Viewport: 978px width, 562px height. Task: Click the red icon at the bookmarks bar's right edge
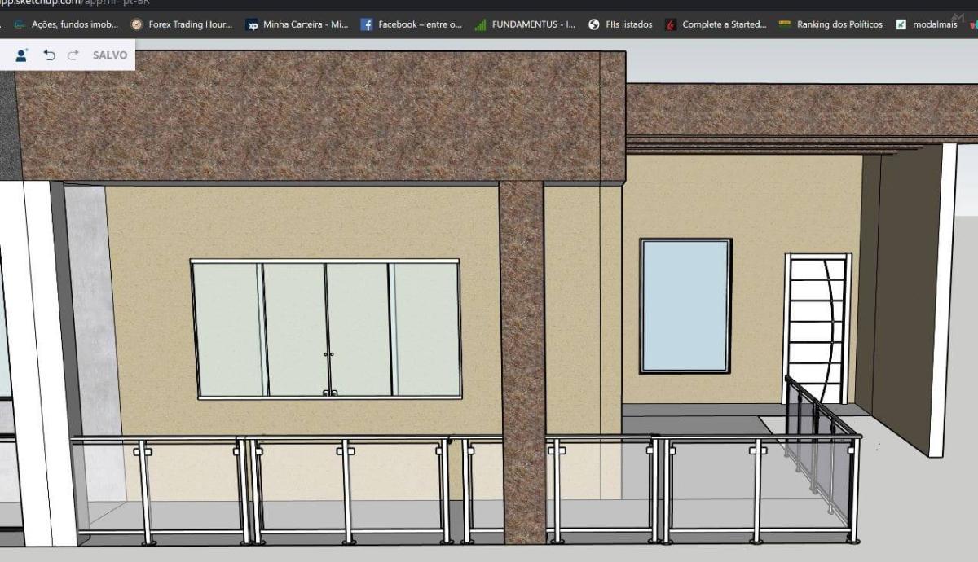pyautogui.click(x=973, y=24)
